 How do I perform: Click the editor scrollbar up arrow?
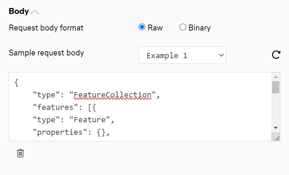click(x=275, y=77)
